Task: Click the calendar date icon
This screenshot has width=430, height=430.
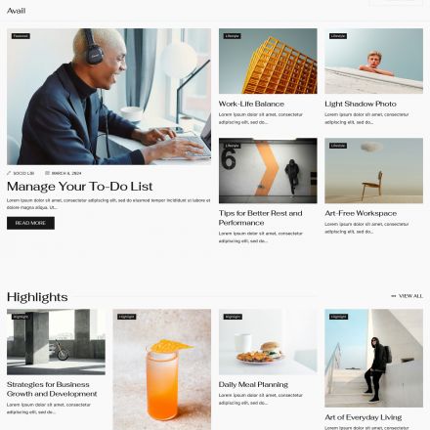Action: coord(47,173)
